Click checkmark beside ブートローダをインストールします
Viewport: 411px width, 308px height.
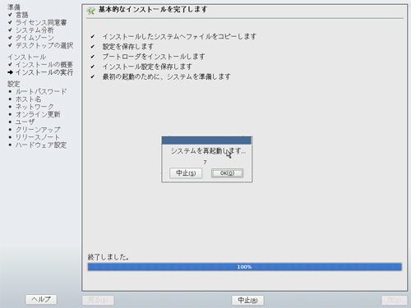pyautogui.click(x=93, y=57)
